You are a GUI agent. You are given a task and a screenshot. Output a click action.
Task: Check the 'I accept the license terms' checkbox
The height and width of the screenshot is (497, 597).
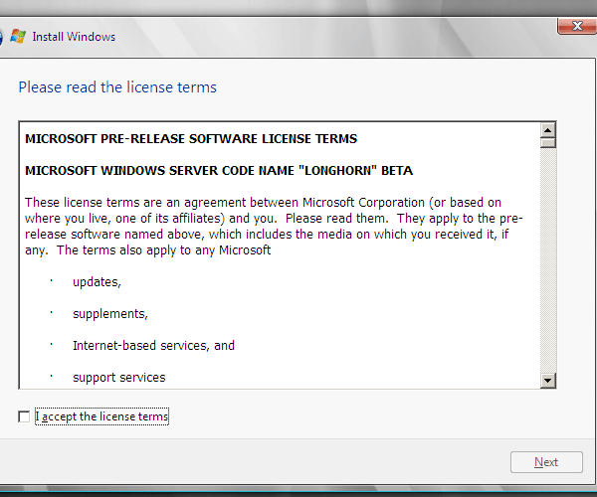[24, 416]
